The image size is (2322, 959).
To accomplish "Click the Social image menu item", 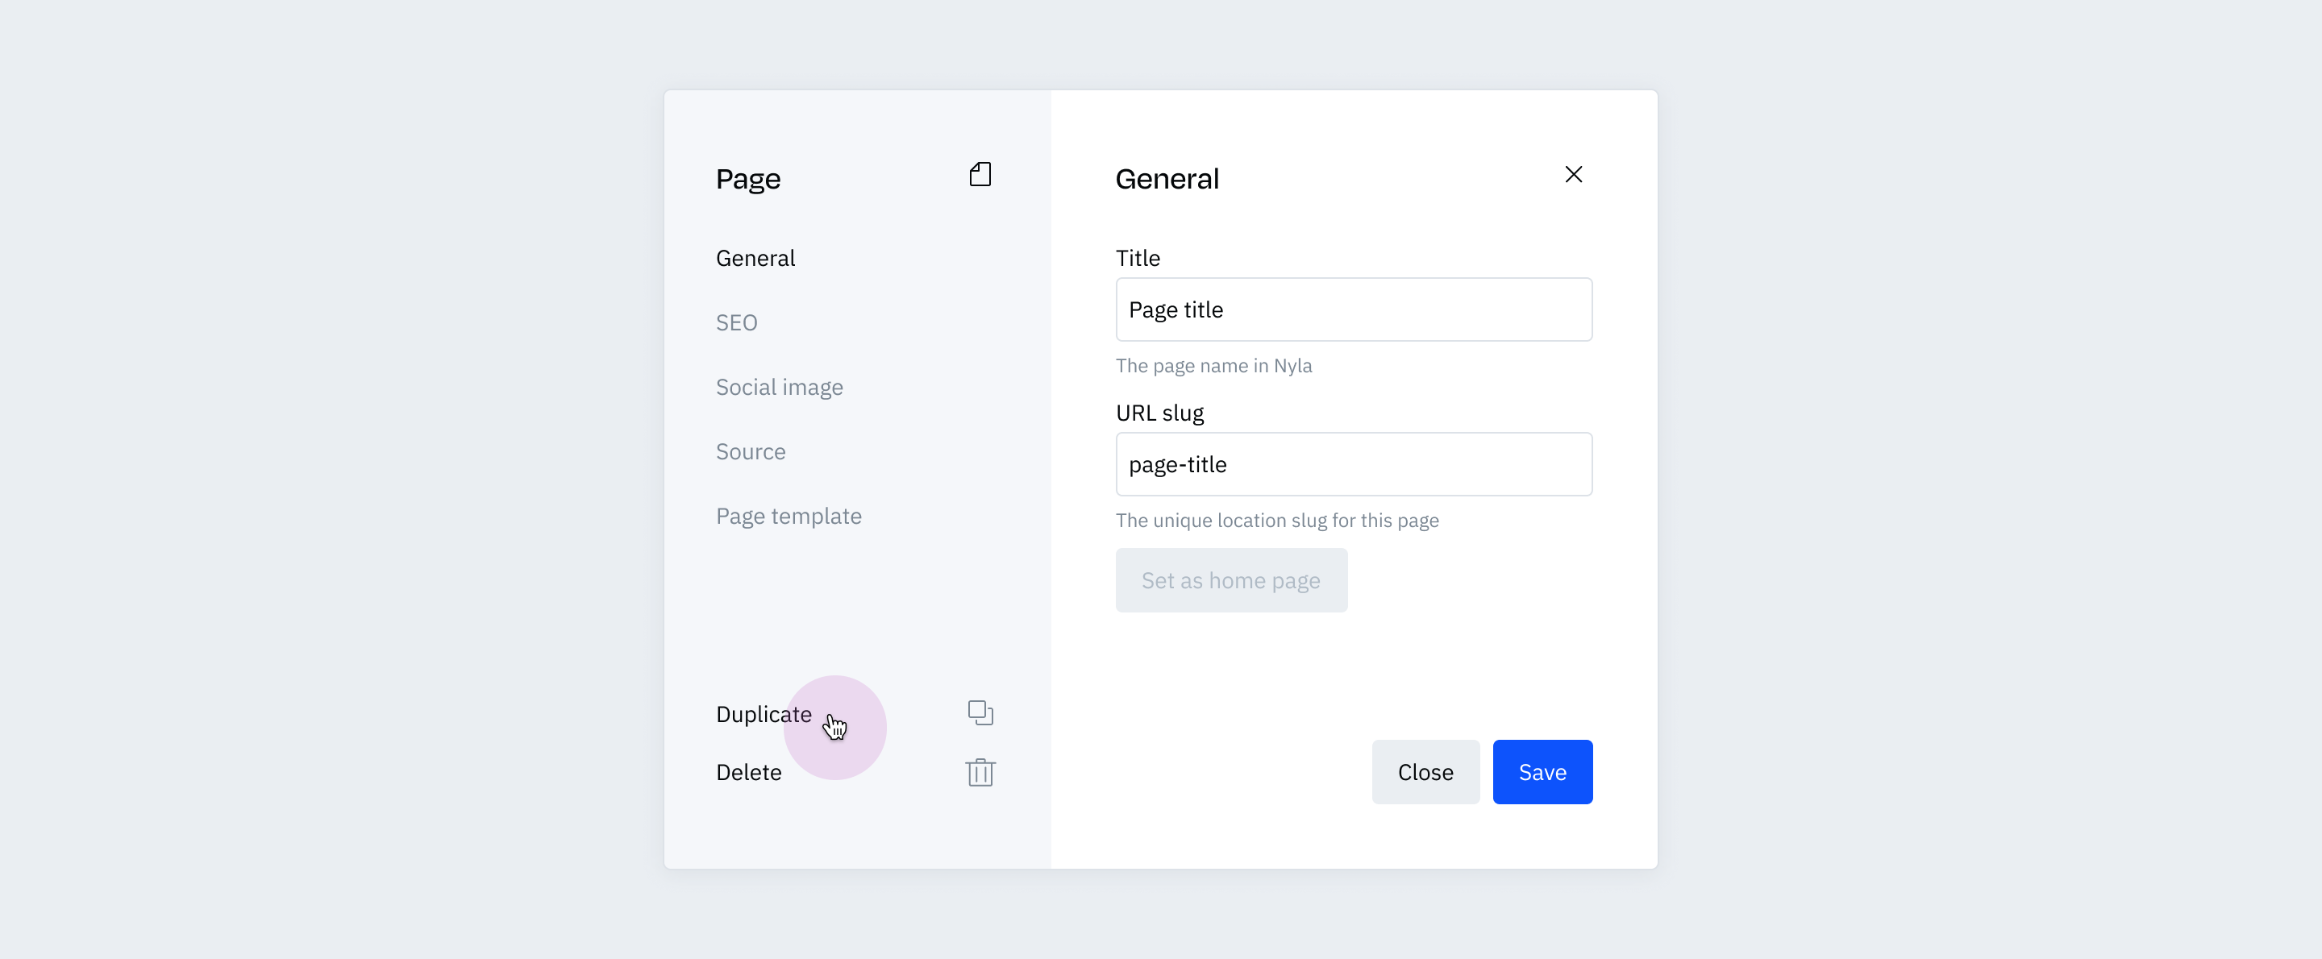I will coord(780,386).
